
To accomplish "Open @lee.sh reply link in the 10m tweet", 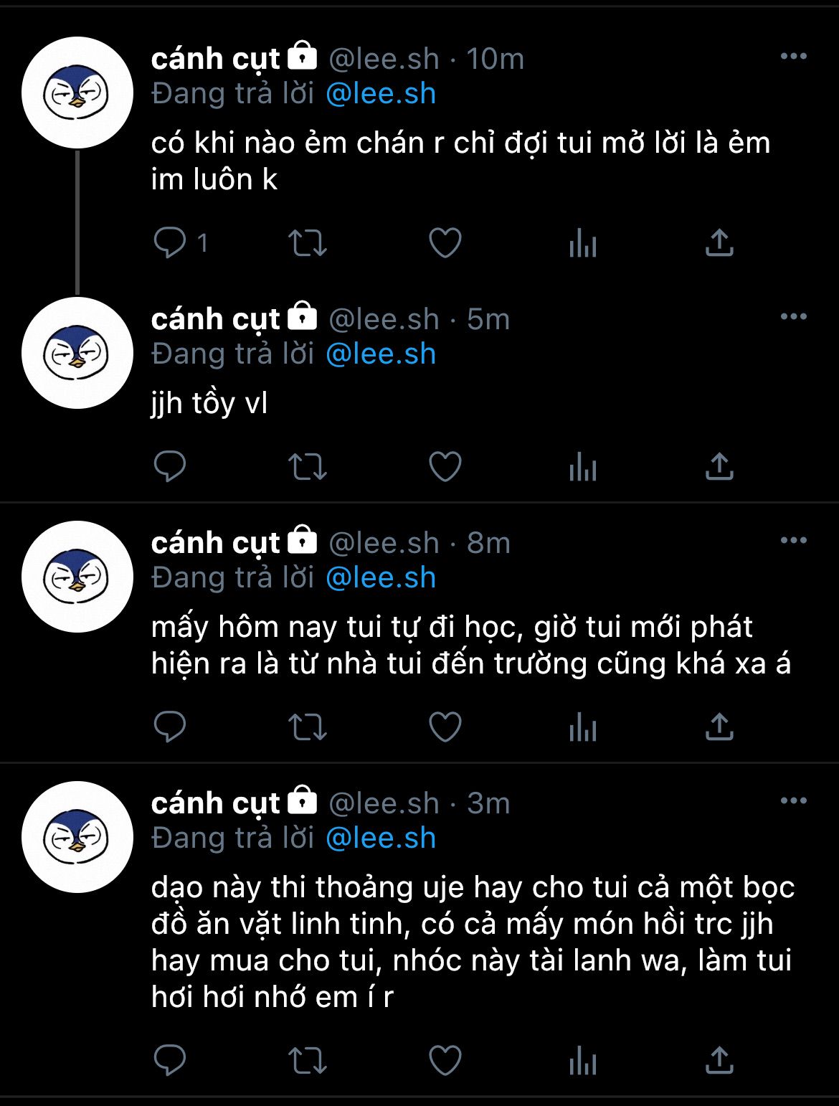I will click(x=381, y=94).
